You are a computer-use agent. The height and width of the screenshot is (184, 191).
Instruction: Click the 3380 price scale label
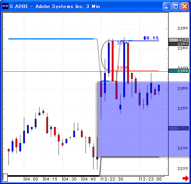pyautogui.click(x=183, y=48)
